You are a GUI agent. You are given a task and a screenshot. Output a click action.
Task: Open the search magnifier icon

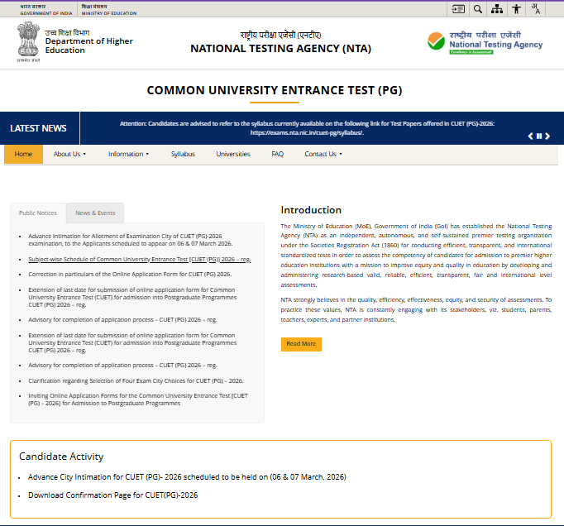477,9
